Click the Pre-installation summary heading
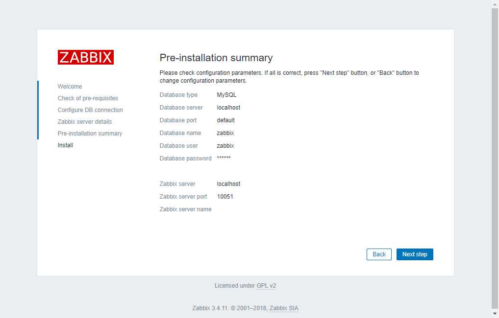Screen dimensions: 499x318 coord(216,58)
